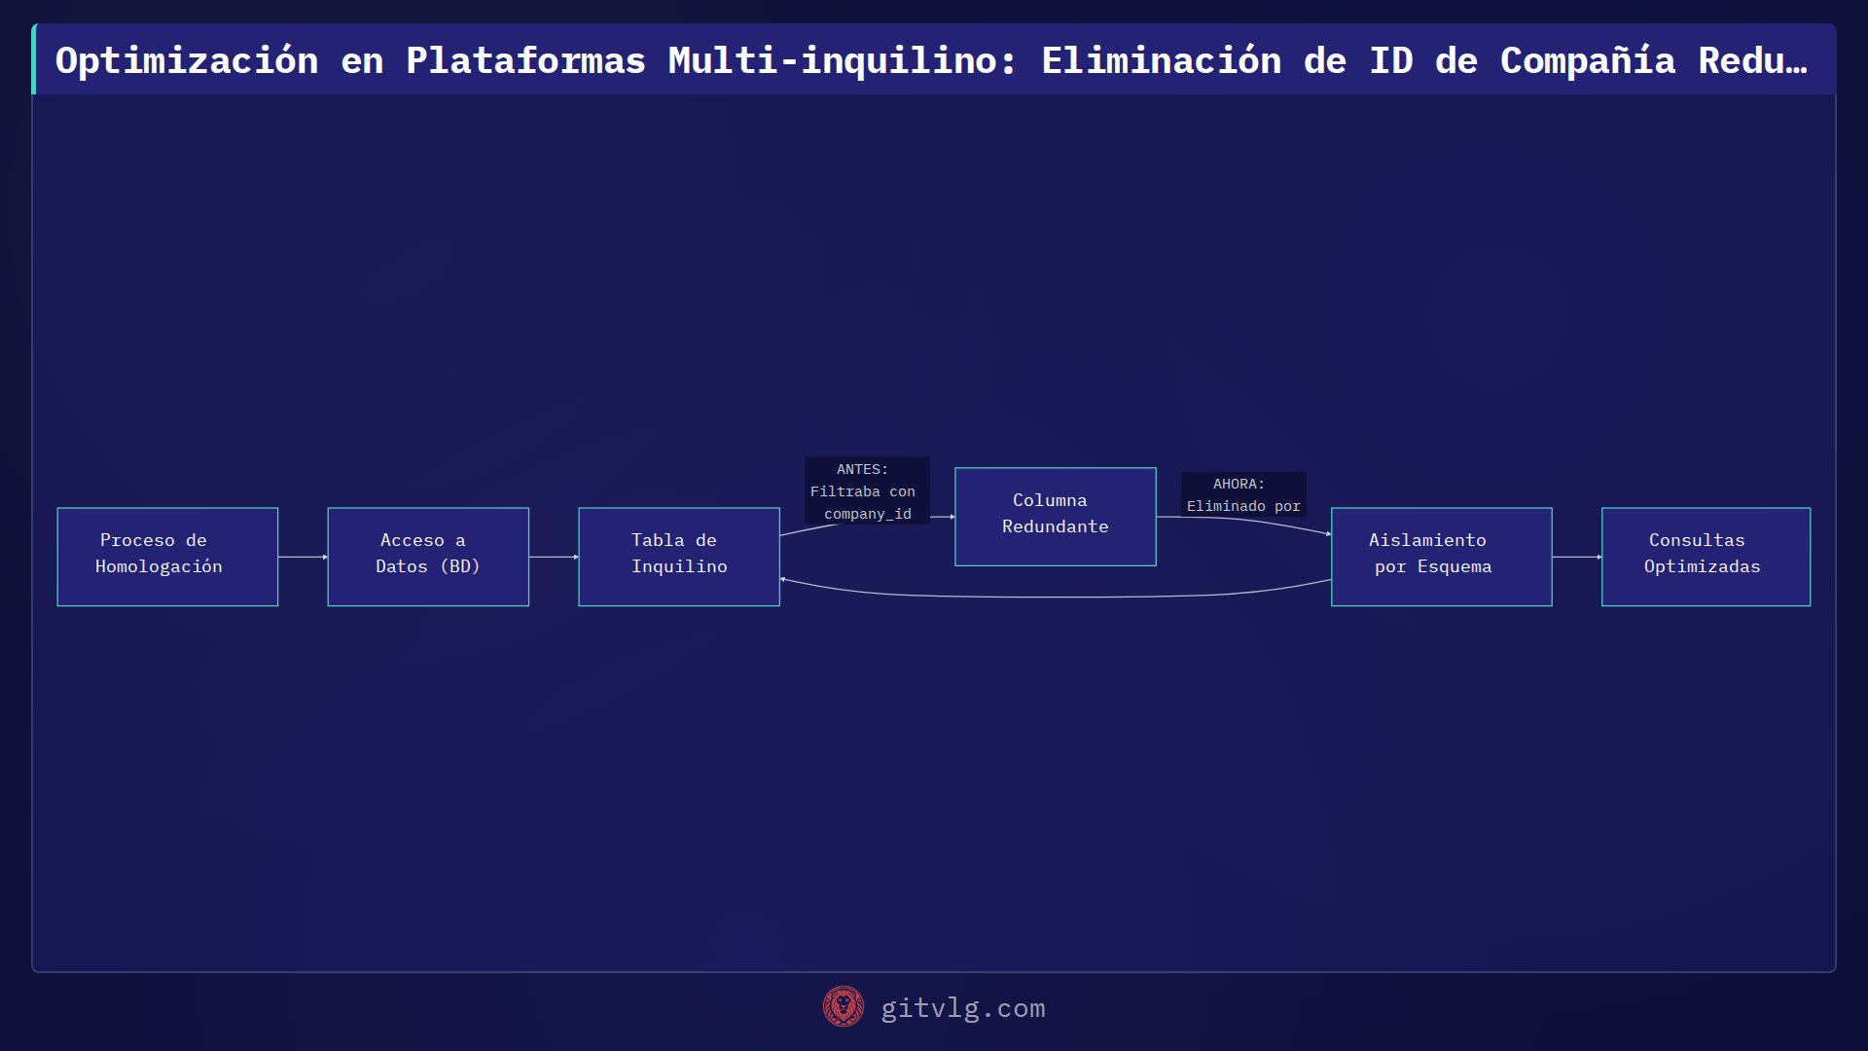Click the 'Aislamiento por Esquema' node
This screenshot has height=1051, width=1868.
pyautogui.click(x=1442, y=557)
